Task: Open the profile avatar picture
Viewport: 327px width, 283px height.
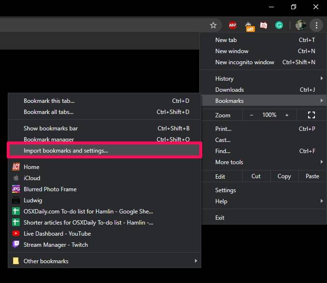Action: click(x=301, y=25)
